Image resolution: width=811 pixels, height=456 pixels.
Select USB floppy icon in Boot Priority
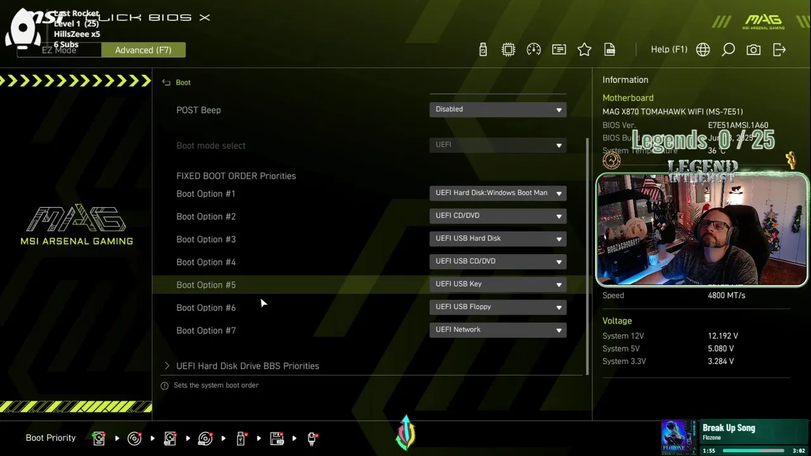pyautogui.click(x=277, y=438)
